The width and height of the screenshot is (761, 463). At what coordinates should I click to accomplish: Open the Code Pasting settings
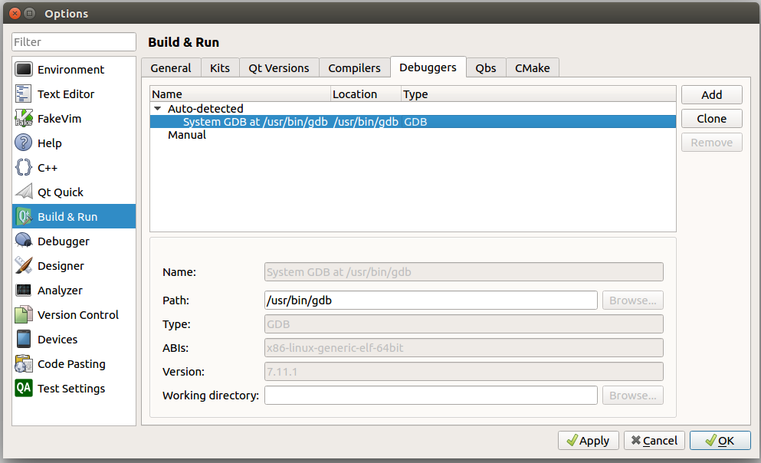coord(21,363)
